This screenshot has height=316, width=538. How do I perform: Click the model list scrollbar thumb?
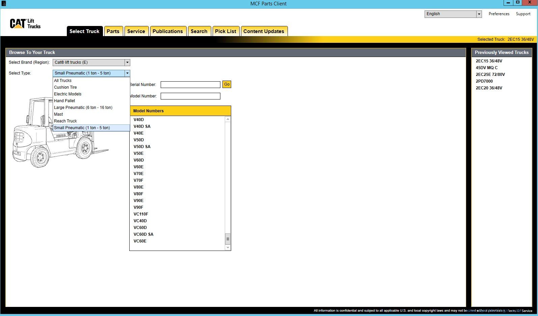pos(228,239)
